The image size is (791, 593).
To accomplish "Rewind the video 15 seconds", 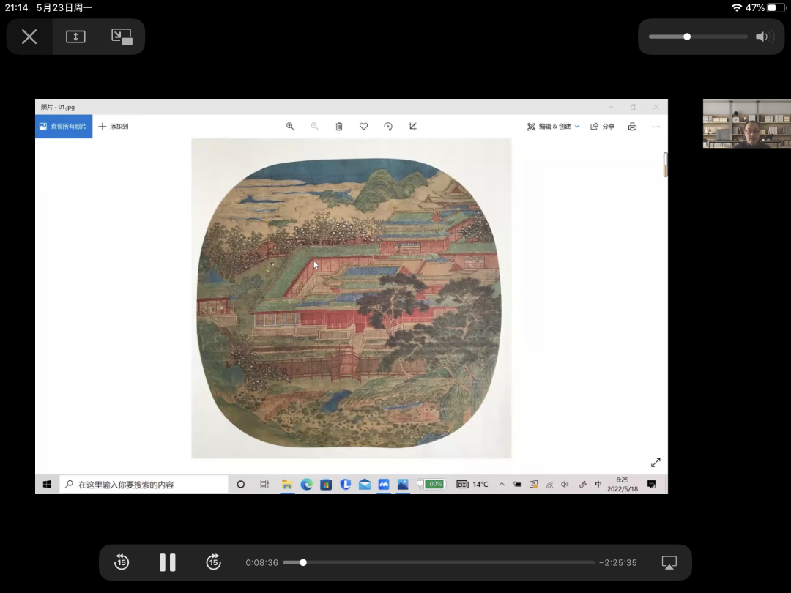I will pyautogui.click(x=122, y=562).
